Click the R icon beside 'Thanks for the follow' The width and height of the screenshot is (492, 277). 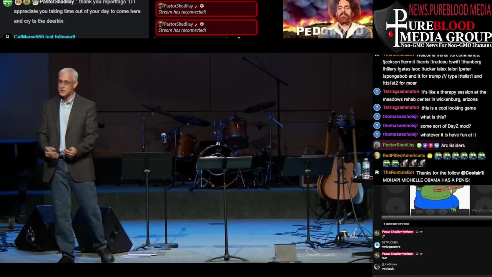(x=377, y=172)
